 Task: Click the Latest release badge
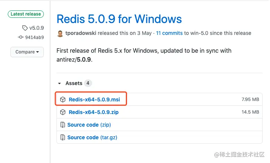(x=26, y=14)
